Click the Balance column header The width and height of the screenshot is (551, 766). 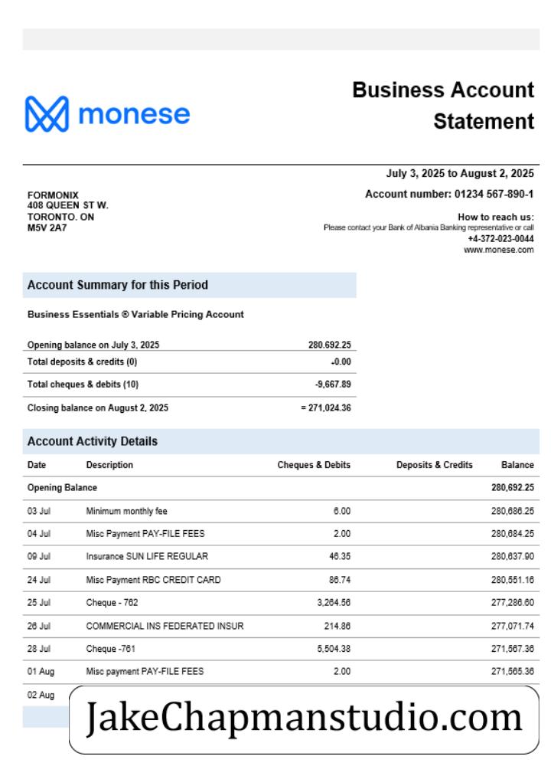tap(517, 465)
